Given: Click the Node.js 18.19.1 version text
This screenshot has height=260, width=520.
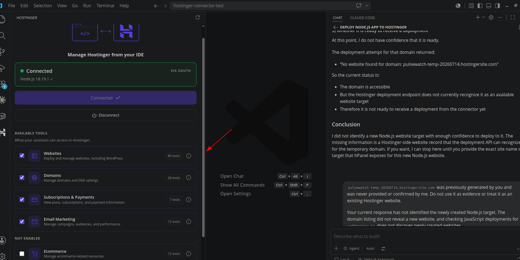Looking at the screenshot, I should point(35,79).
